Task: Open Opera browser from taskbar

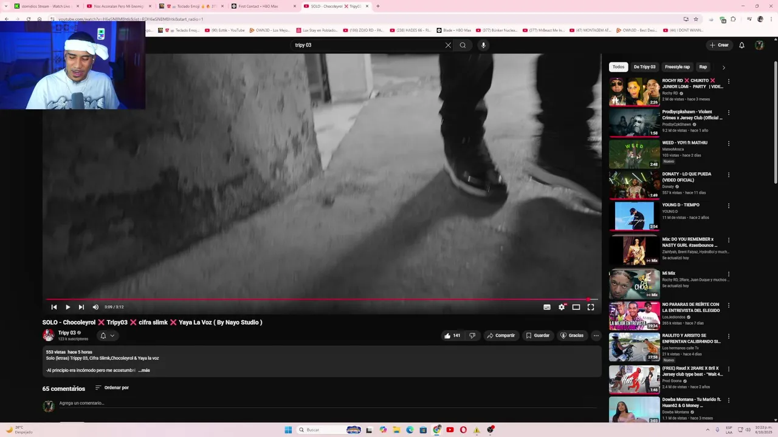Action: click(463, 430)
